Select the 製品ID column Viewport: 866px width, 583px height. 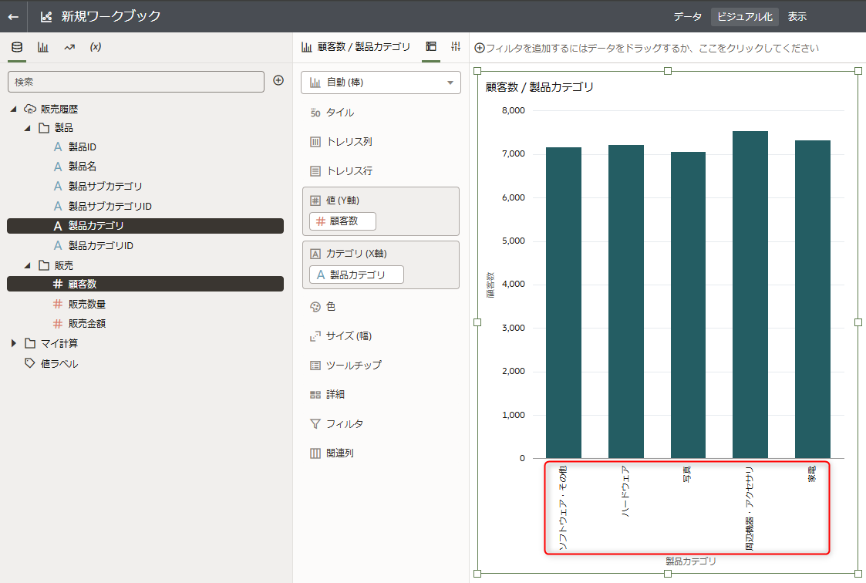click(83, 147)
